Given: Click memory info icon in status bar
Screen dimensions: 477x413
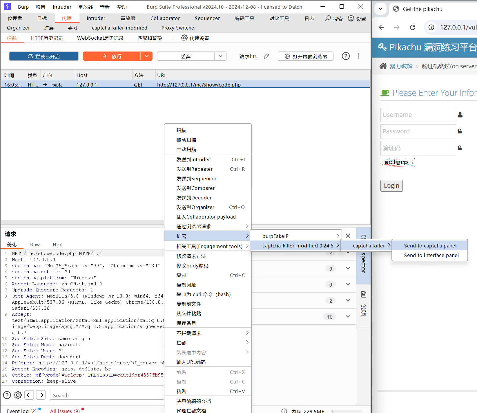Looking at the screenshot, I should [284, 411].
